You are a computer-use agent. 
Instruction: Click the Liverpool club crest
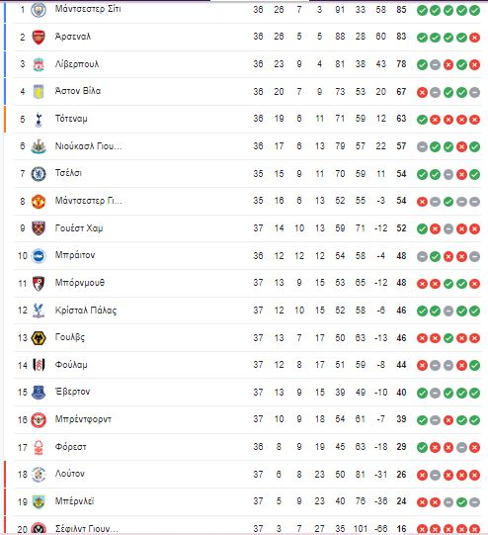[39, 64]
